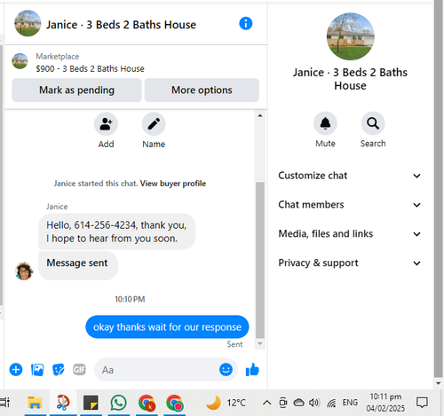The width and height of the screenshot is (444, 416).
Task: Open the clock showing 10:11 pm
Action: [x=385, y=403]
